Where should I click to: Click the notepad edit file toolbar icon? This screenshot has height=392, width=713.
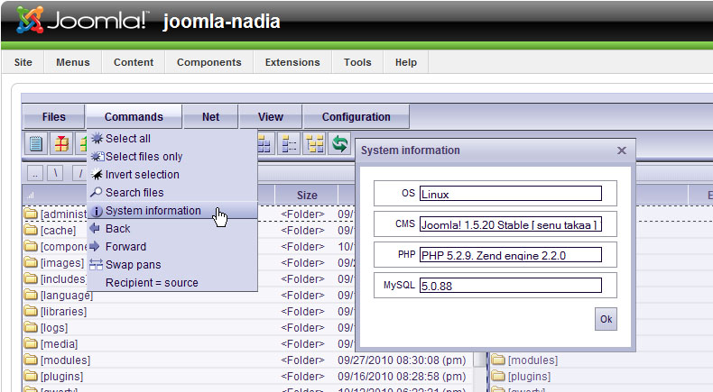(x=36, y=144)
